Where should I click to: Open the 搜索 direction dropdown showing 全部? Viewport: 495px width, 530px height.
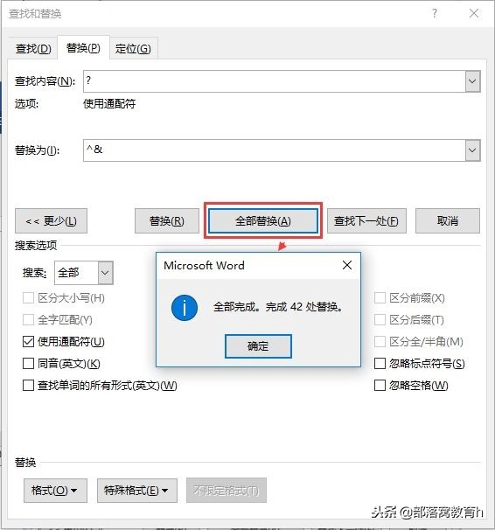point(83,273)
